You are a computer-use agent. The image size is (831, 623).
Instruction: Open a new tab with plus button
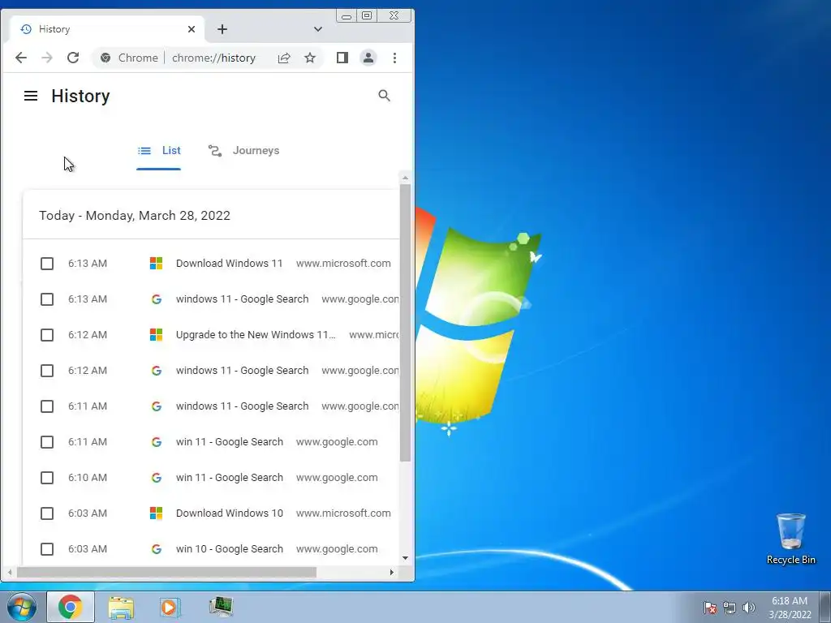tap(222, 29)
